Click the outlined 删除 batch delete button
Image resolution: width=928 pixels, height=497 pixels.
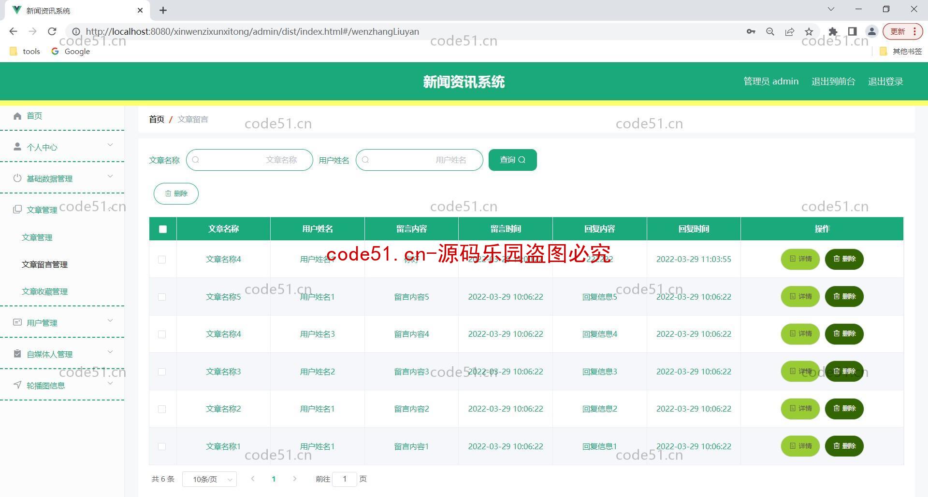(176, 193)
